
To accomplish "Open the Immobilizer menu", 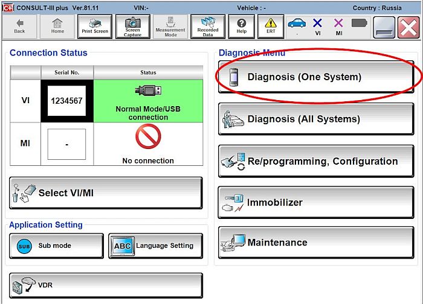I will coord(316,202).
